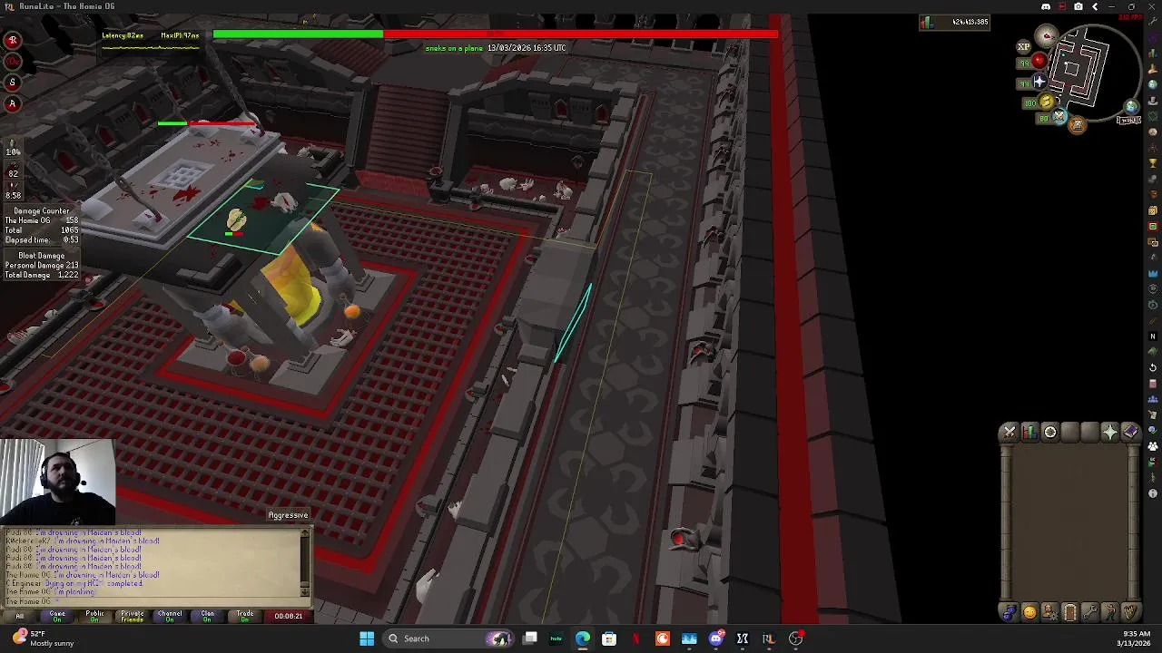Click the A icon in left overlay
Viewport: 1162px width, 653px height.
(x=13, y=103)
